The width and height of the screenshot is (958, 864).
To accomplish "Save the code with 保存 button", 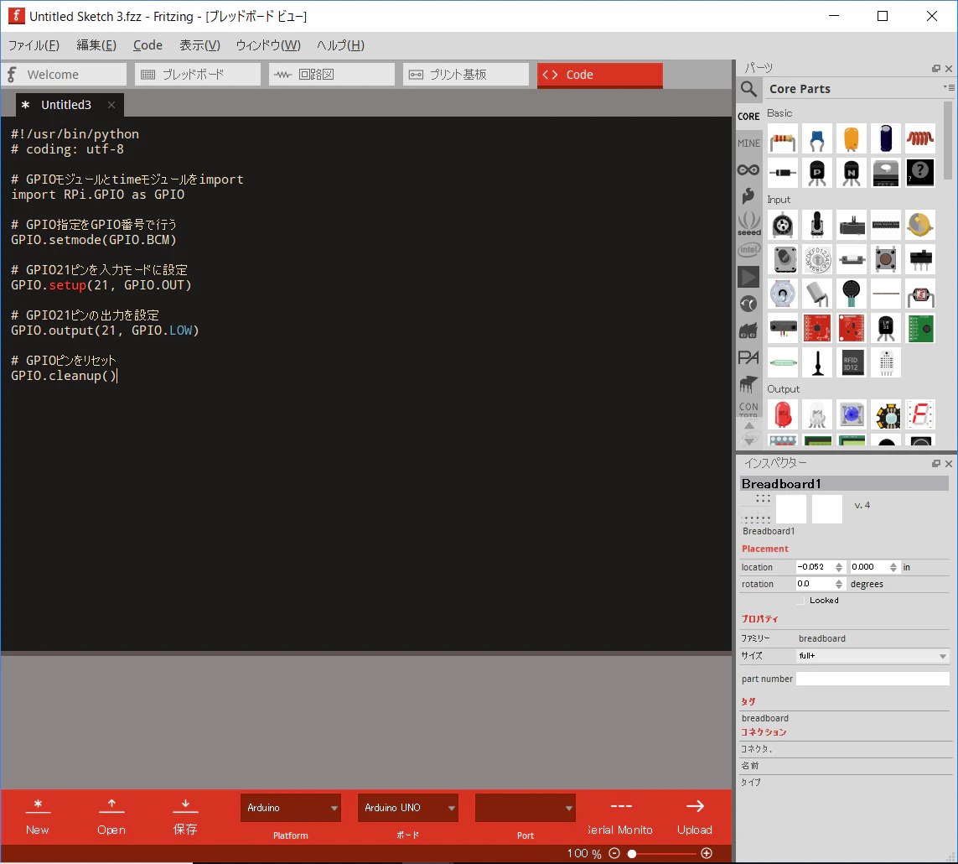I will [x=185, y=817].
